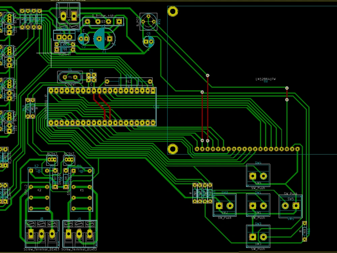The width and height of the screenshot is (337, 253).
Task: Select the SW4 SW_Push footprint
Action: coord(258,176)
